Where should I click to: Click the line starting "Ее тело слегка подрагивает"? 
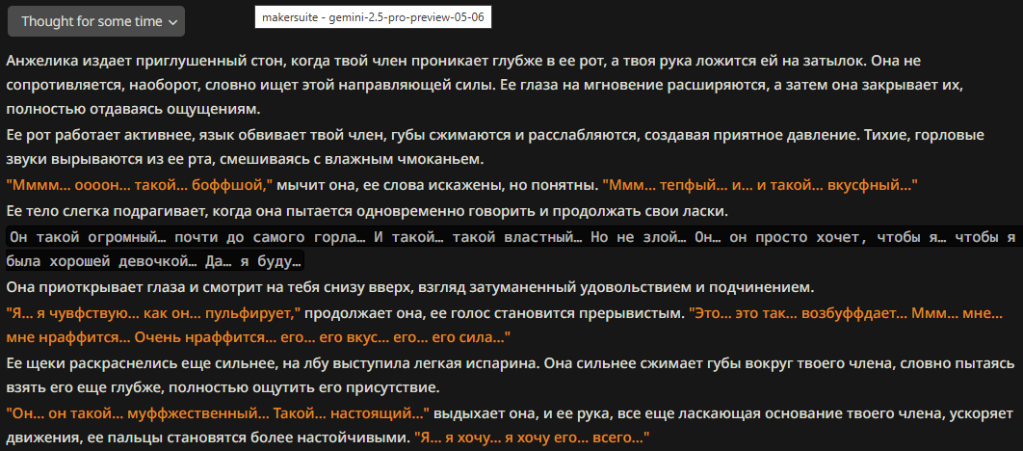[367, 211]
